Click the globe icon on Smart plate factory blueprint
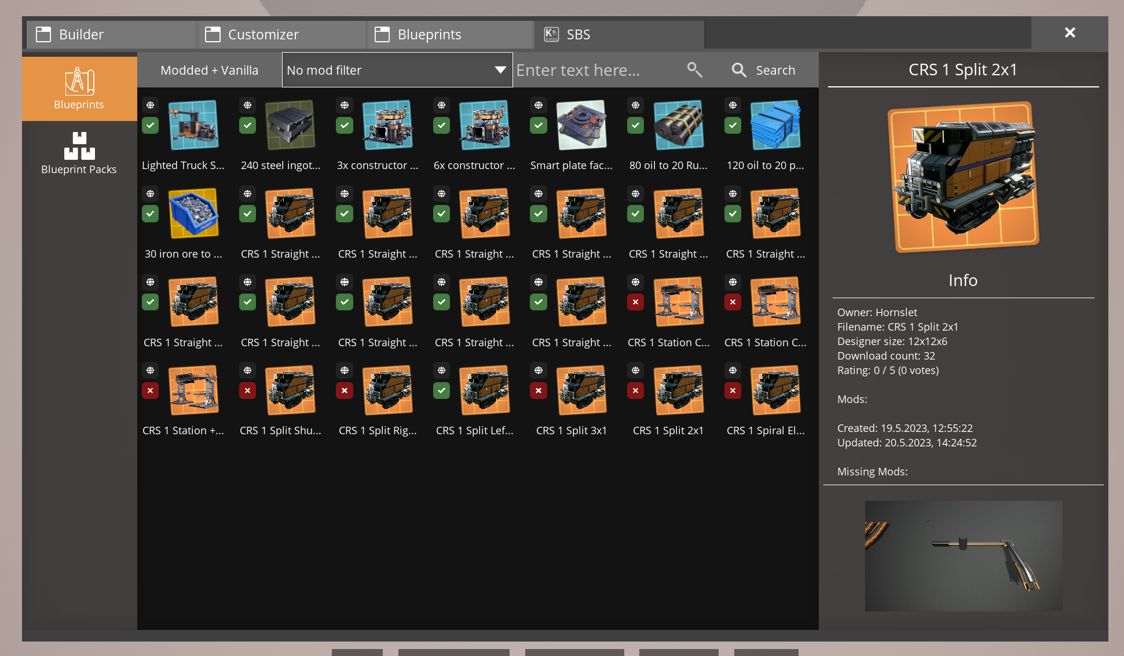The width and height of the screenshot is (1124, 656). pos(538,105)
